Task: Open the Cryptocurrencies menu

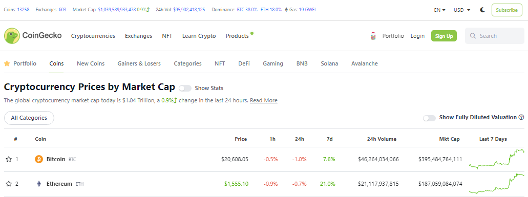Action: pyautogui.click(x=93, y=36)
